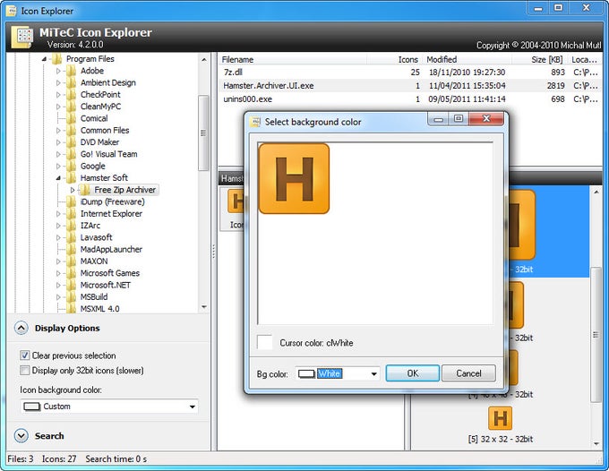Click the IZArc folder icon
Viewport: 609px width, 471px height.
click(71, 226)
